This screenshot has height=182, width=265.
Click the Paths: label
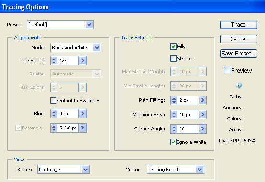(x=236, y=97)
